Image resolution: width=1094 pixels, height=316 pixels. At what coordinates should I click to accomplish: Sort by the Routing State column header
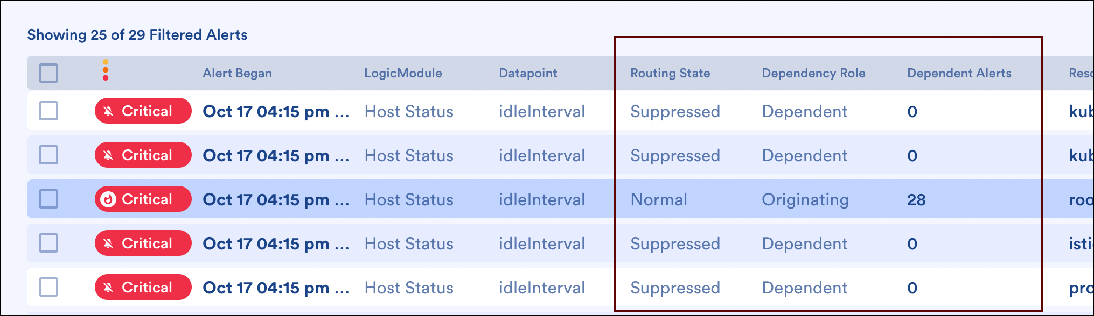tap(670, 73)
